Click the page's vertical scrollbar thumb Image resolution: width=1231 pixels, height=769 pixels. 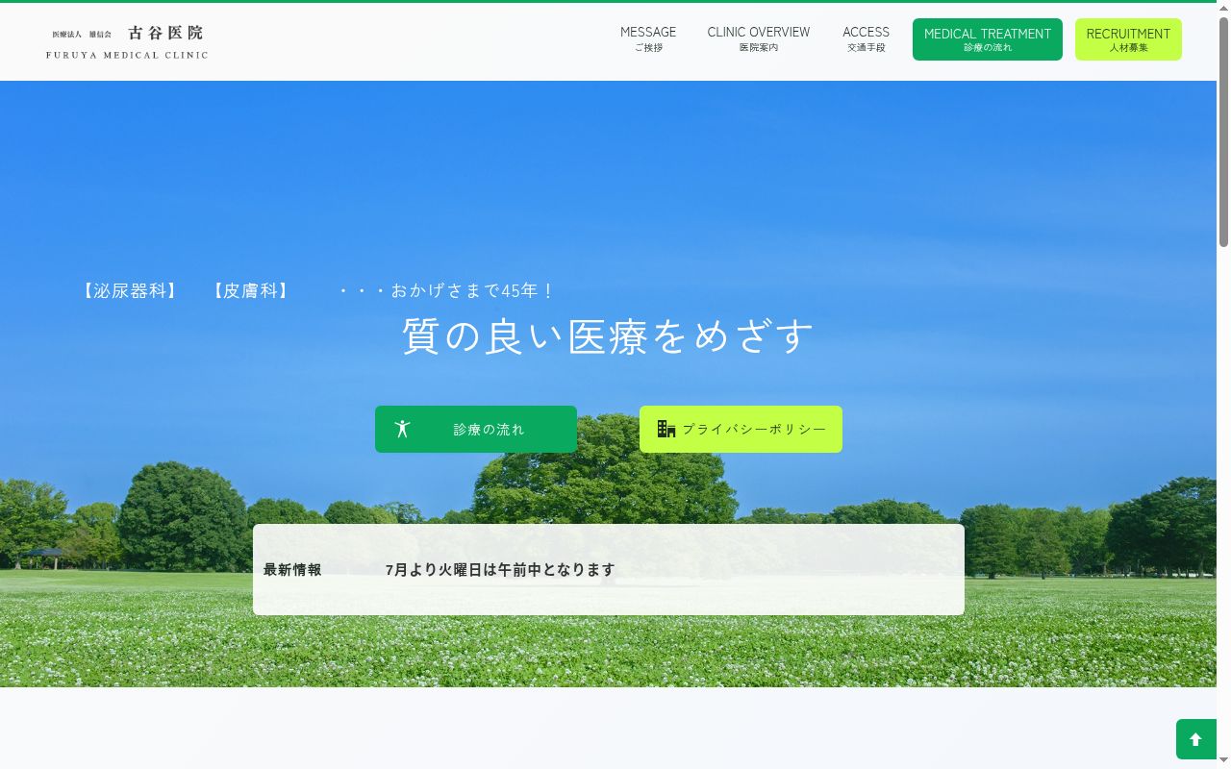(x=1223, y=130)
